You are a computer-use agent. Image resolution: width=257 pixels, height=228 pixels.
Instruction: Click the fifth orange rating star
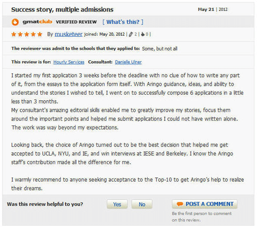40,34
